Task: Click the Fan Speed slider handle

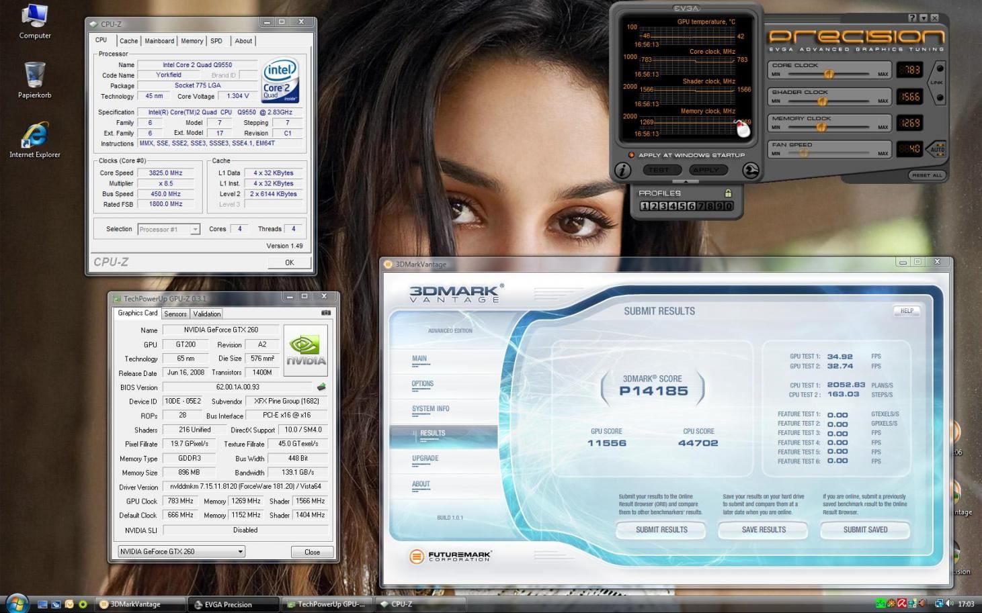Action: (x=803, y=153)
